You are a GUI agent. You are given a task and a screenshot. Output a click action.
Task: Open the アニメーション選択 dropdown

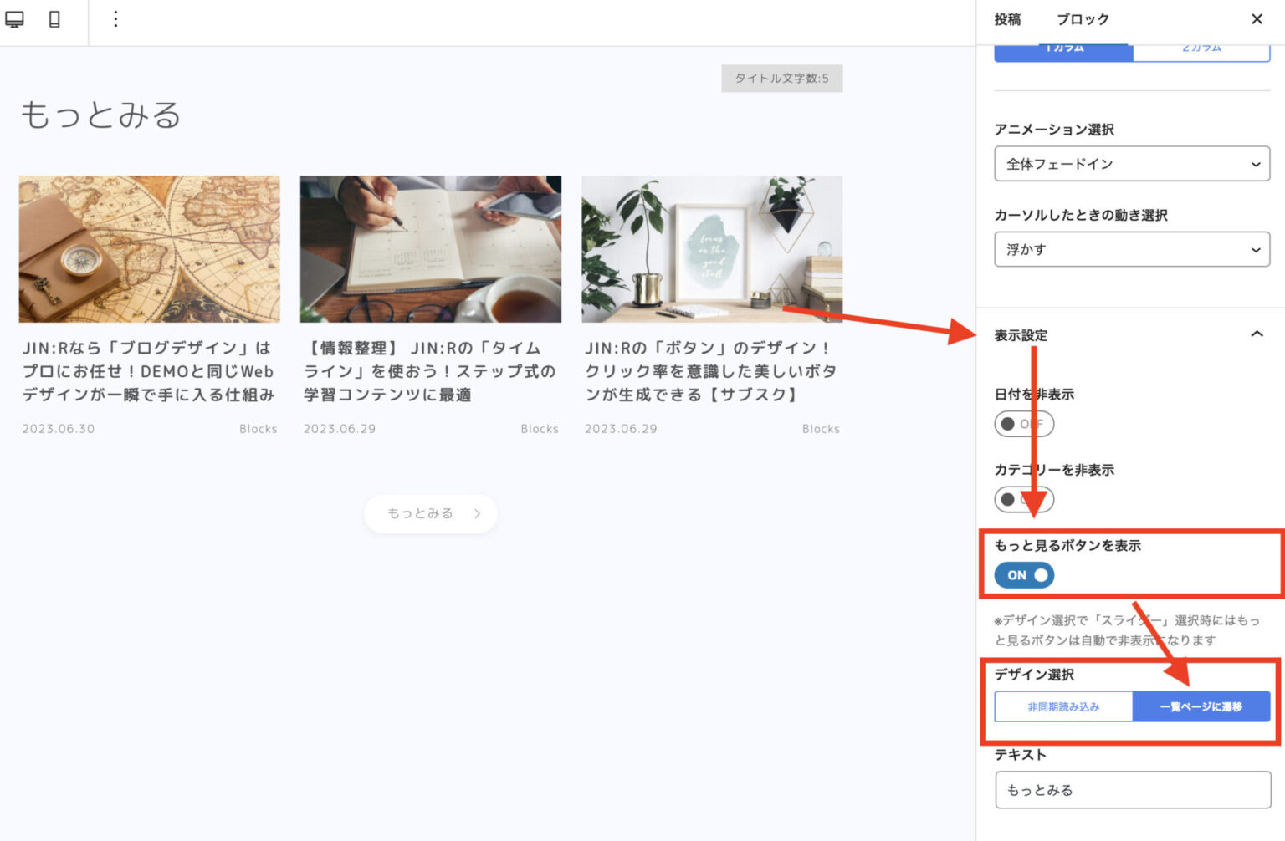1131,164
